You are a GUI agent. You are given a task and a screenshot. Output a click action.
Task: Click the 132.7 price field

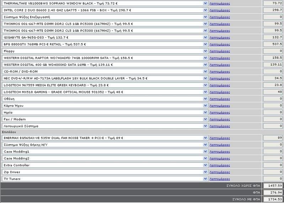[273, 37]
